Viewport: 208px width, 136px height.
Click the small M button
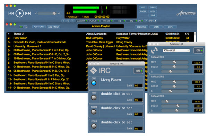[68, 21]
